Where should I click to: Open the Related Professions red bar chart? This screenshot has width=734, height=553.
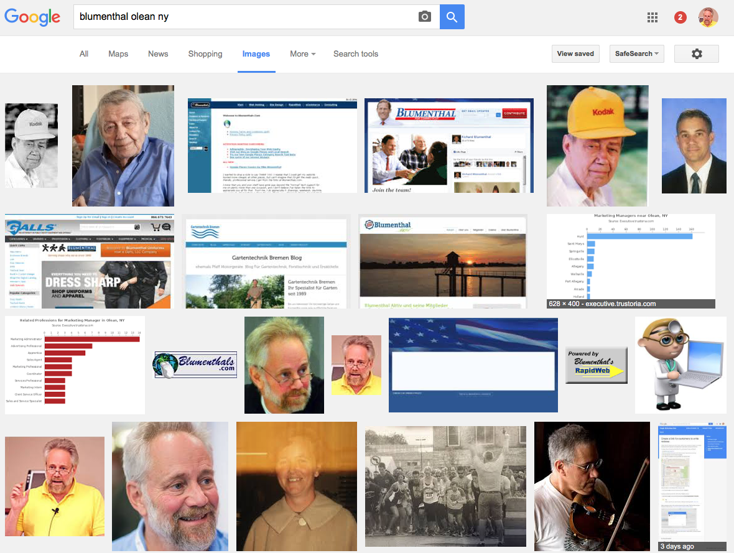75,365
